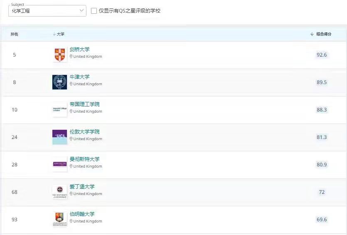
Task: Click United Kingdom under 伯明翰大学
Action: tap(88, 221)
